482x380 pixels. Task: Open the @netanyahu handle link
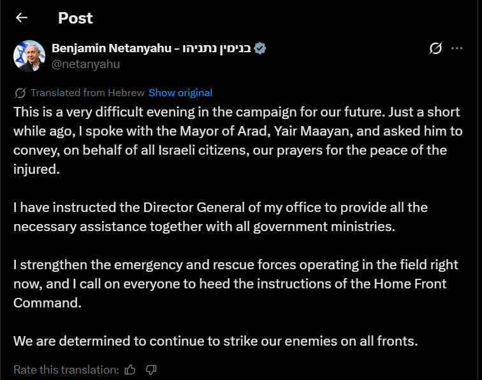85,64
